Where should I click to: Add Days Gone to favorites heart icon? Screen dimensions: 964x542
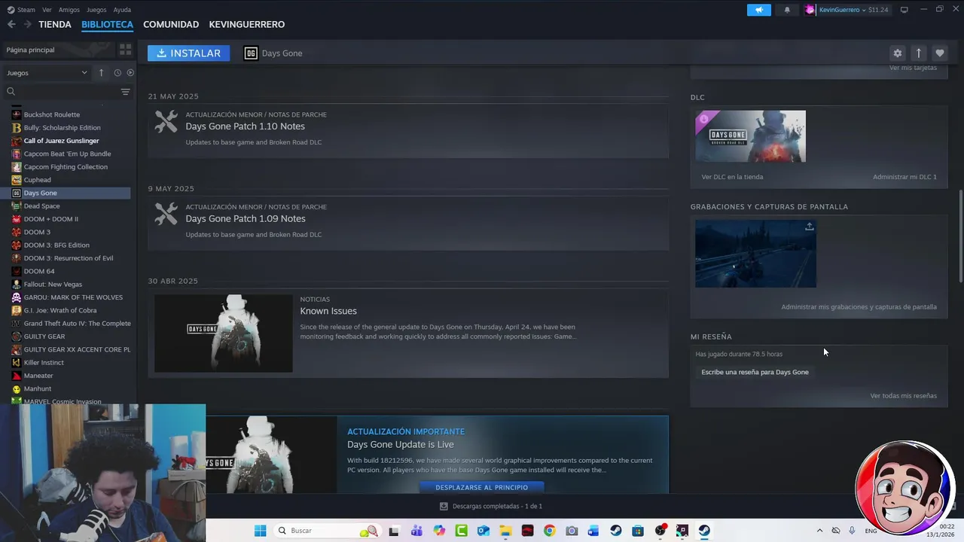(939, 53)
